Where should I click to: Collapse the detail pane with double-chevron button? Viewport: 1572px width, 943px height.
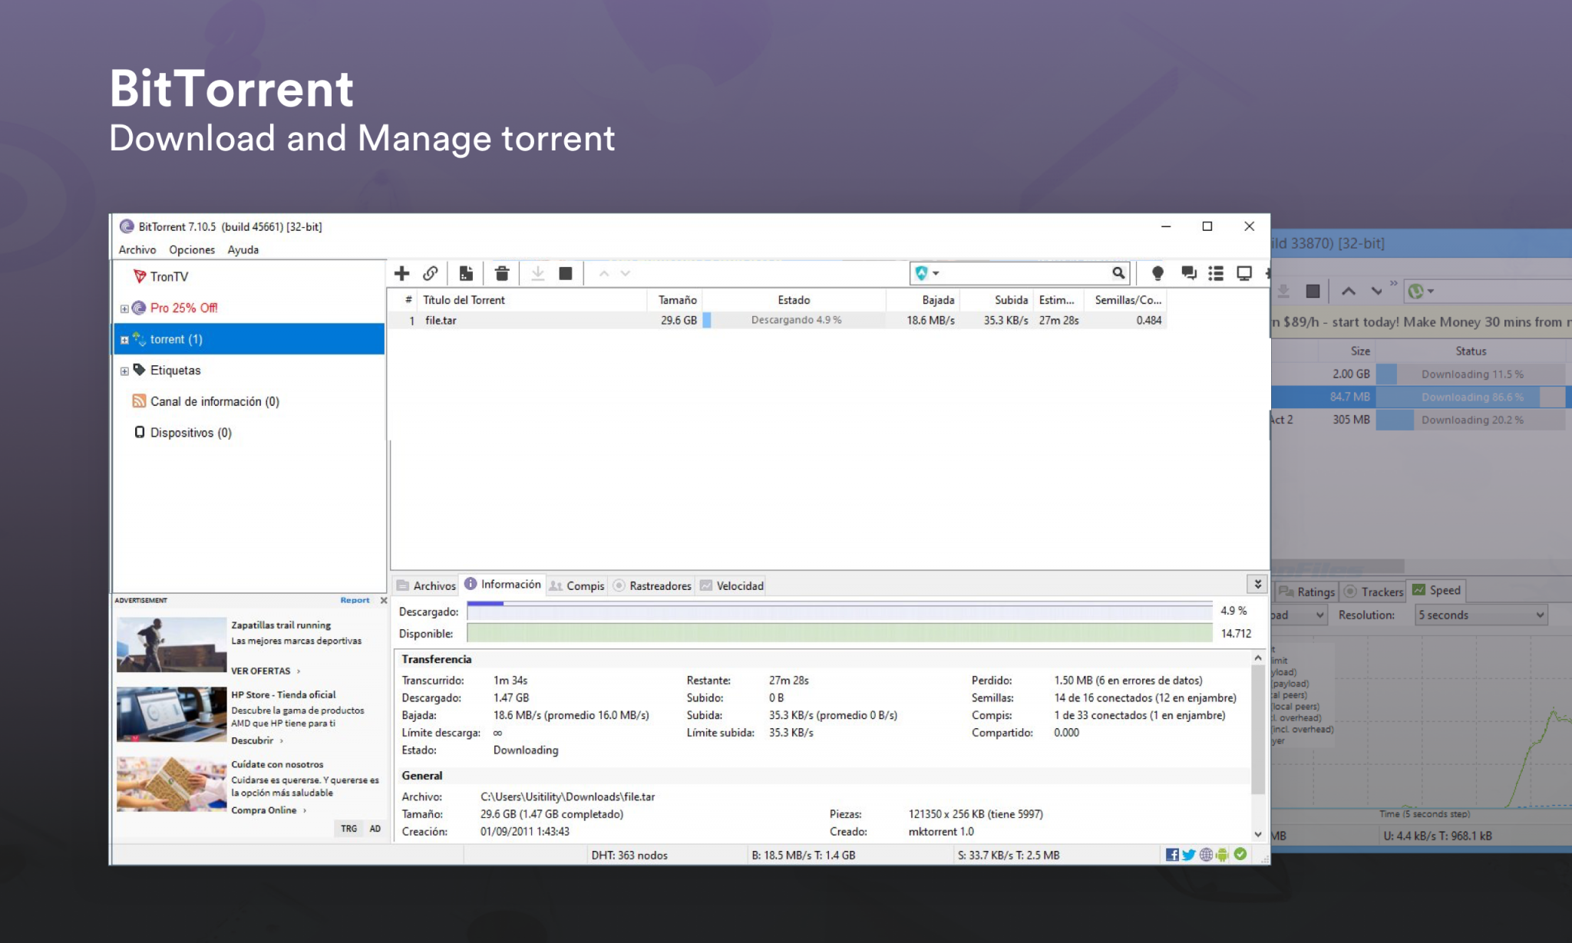click(x=1257, y=585)
